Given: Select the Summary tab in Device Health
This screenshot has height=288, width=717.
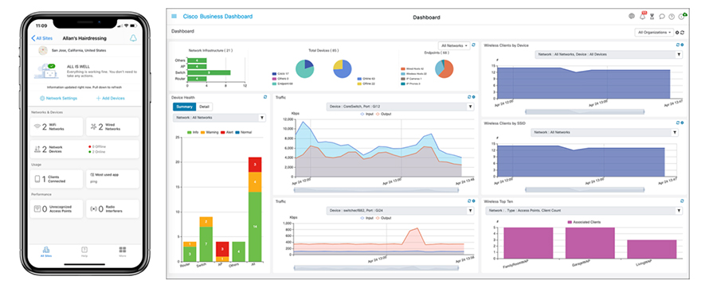Looking at the screenshot, I should pos(184,107).
